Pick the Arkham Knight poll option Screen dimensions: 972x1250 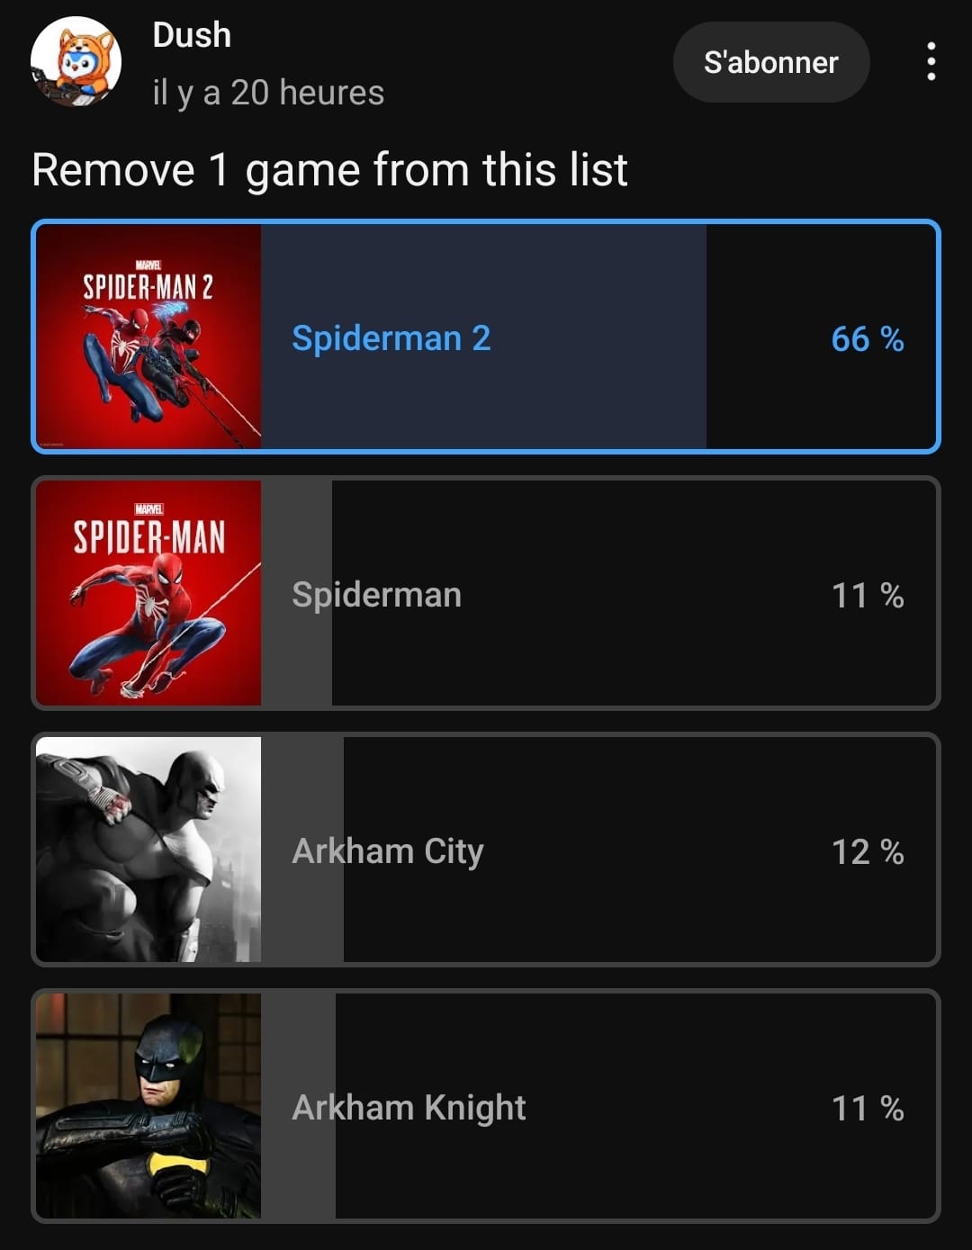[x=486, y=1106]
